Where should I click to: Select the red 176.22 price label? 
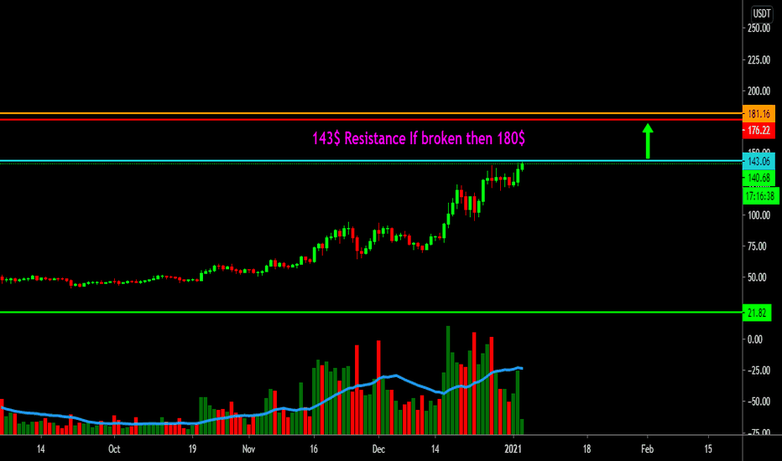tap(759, 131)
